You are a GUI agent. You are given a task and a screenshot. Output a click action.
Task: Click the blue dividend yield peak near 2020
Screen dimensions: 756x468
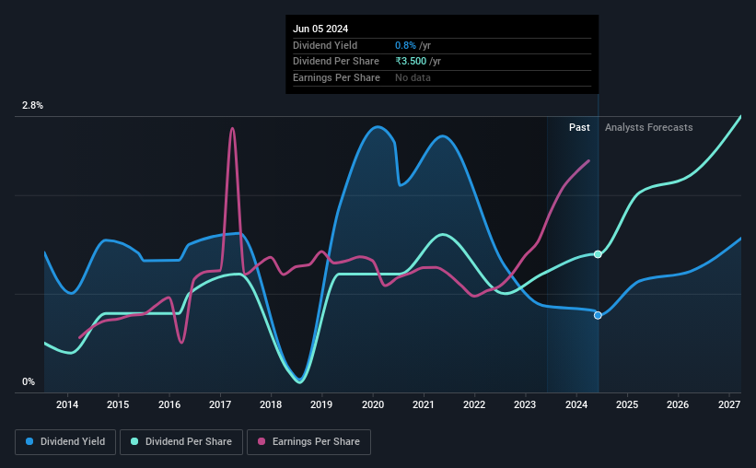click(x=378, y=127)
